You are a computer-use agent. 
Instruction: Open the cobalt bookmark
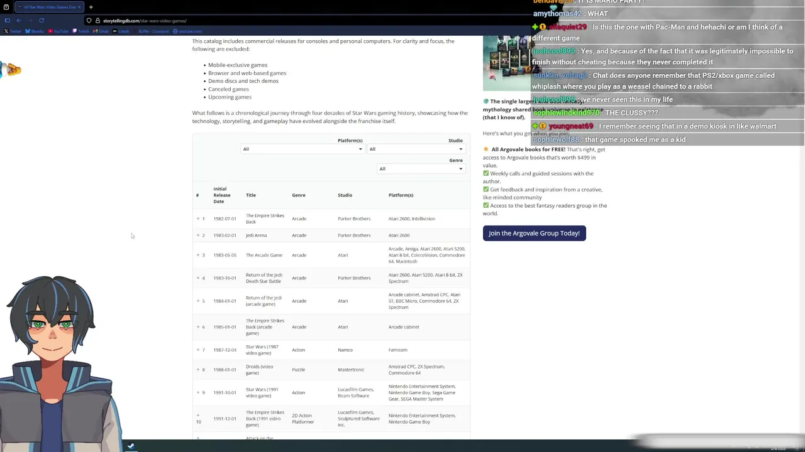click(x=121, y=31)
